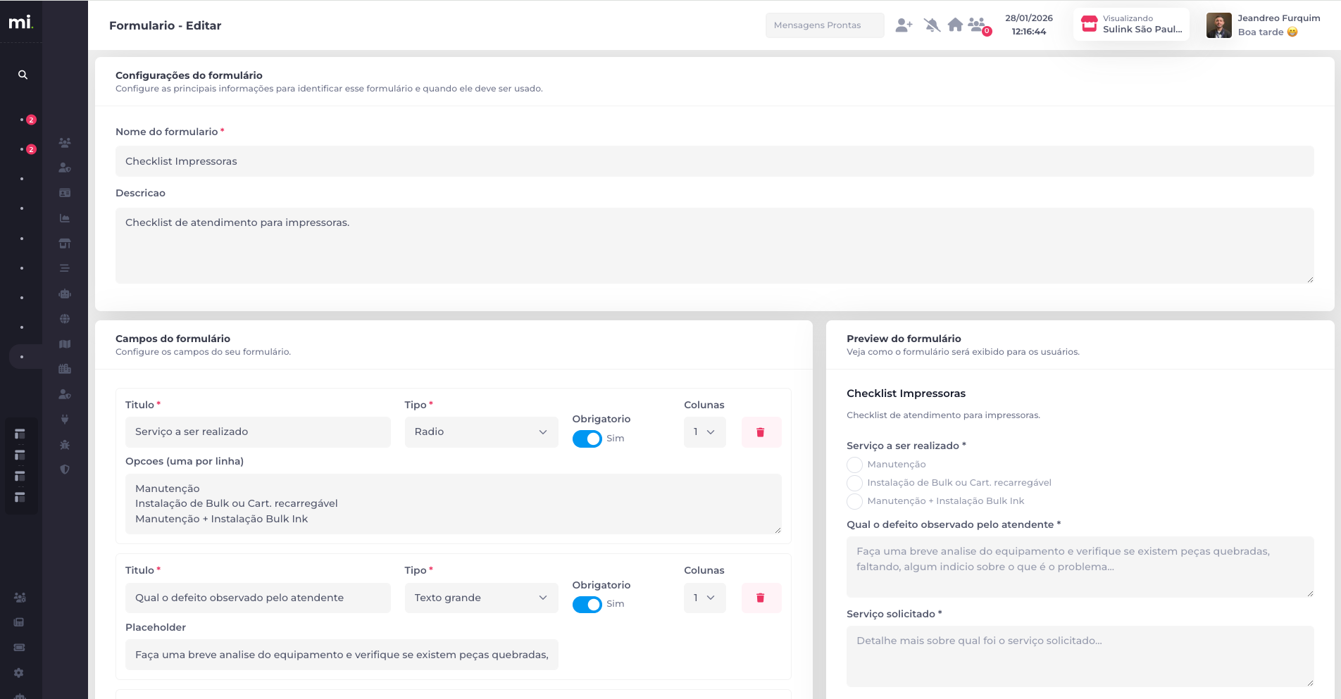Toggle Obrigatorio for 'Serviço a ser realizado'
This screenshot has height=699, width=1341.
(587, 439)
